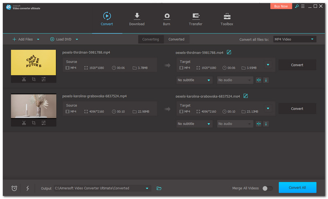Open the No subtitle dropdown for first video
Image resolution: width=328 pixels, height=199 pixels.
click(x=194, y=80)
